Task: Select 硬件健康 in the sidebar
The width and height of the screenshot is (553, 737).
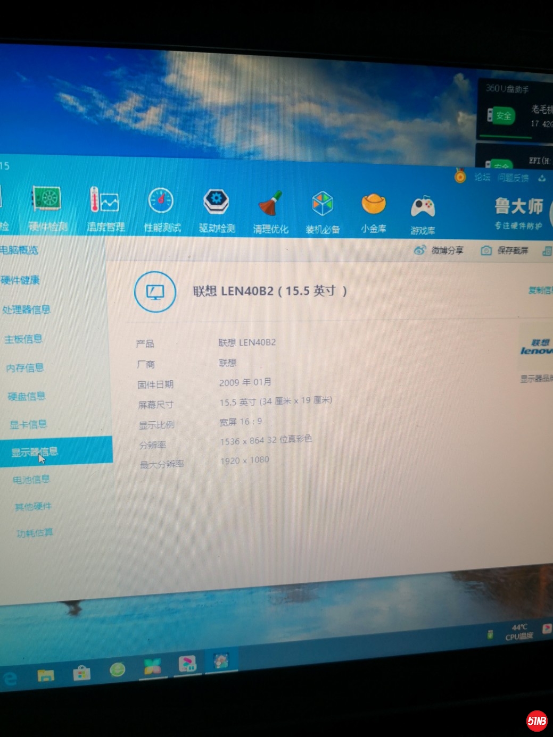Action: tap(20, 280)
